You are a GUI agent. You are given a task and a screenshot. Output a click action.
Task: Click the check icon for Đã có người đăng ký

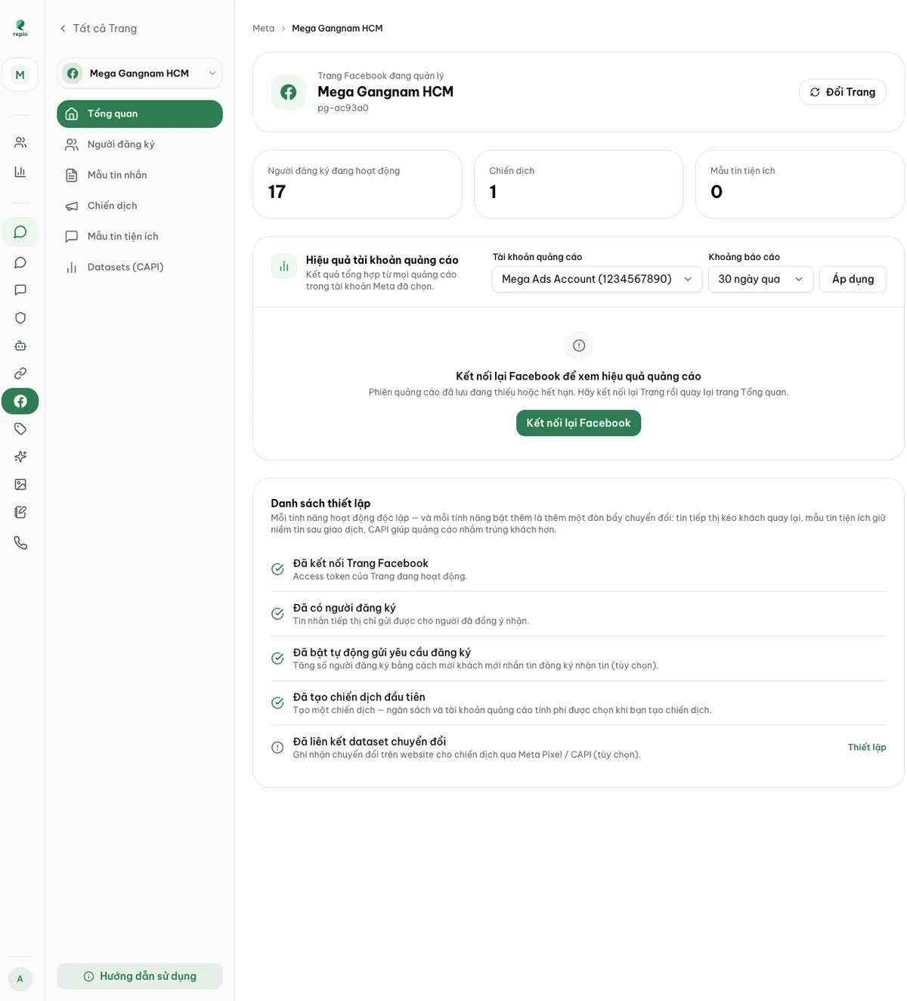[277, 614]
